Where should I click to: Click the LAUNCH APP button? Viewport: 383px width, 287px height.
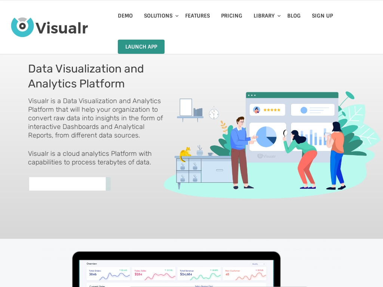[141, 47]
